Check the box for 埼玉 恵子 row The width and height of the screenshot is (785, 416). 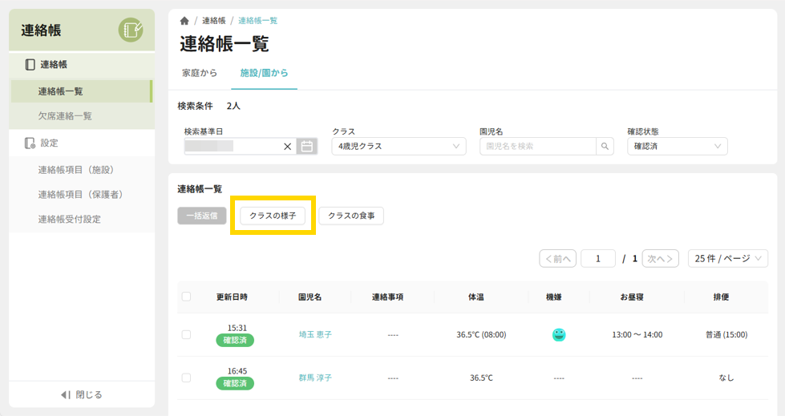[x=186, y=334]
